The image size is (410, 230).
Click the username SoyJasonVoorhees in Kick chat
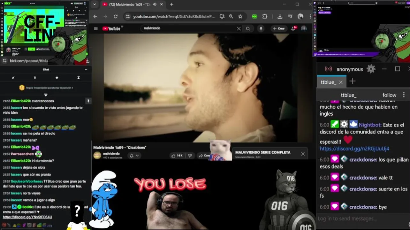[27, 181]
